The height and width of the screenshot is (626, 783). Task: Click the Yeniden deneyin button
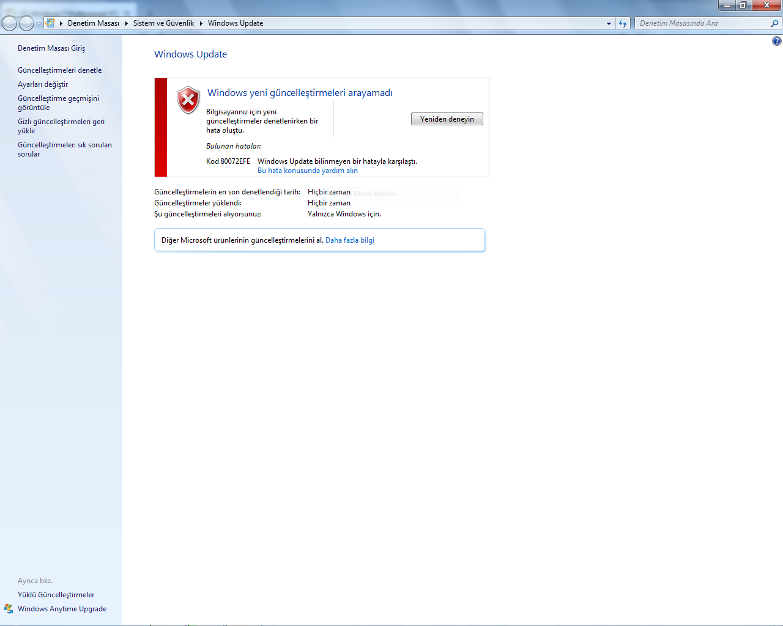pos(447,119)
